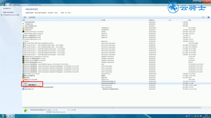Open the 查看已安装的更新 link
Image resolution: width=211 pixels, height=118 pixels.
click(x=8, y=12)
